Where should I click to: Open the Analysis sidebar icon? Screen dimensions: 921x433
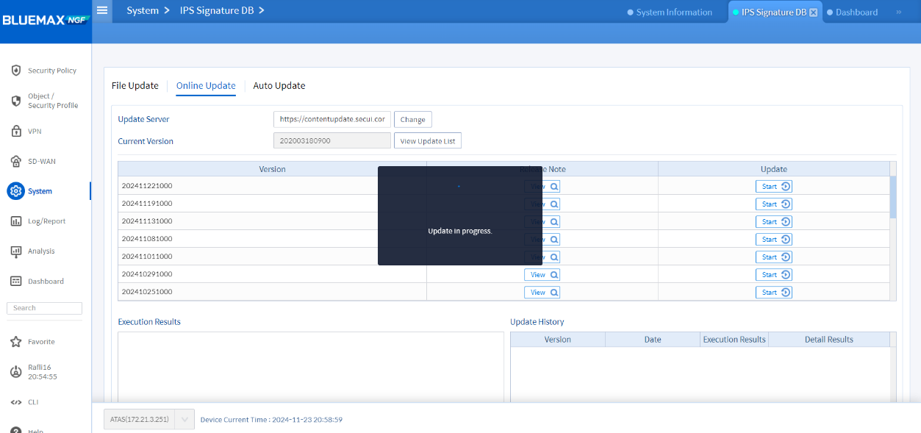(x=15, y=251)
